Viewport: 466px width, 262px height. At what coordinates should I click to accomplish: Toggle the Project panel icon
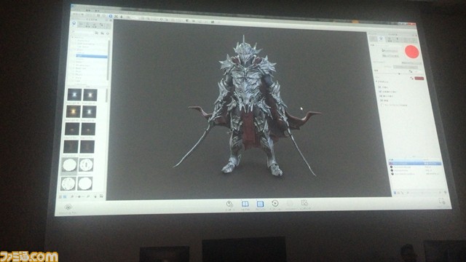260,204
